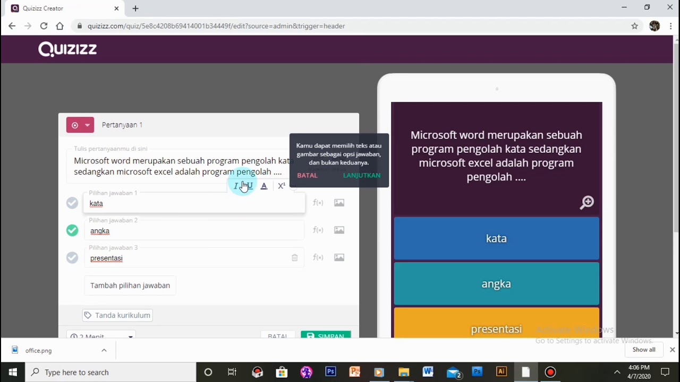The width and height of the screenshot is (680, 382).
Task: Open Adobe Illustrator from taskbar
Action: click(x=501, y=372)
